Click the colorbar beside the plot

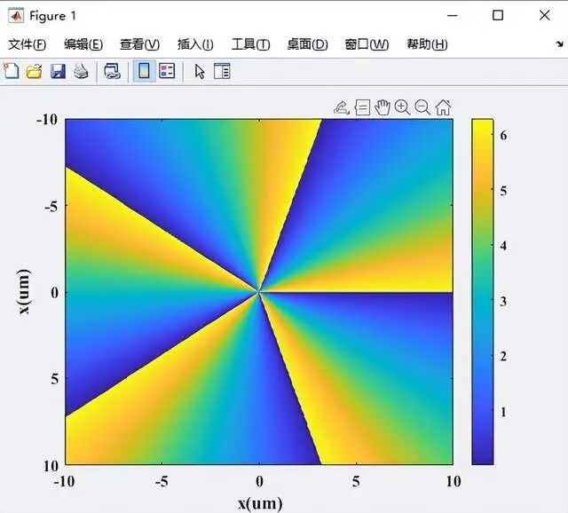click(x=483, y=291)
